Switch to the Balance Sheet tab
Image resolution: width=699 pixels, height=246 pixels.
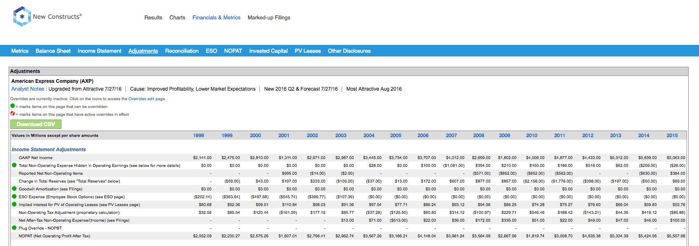pos(53,51)
